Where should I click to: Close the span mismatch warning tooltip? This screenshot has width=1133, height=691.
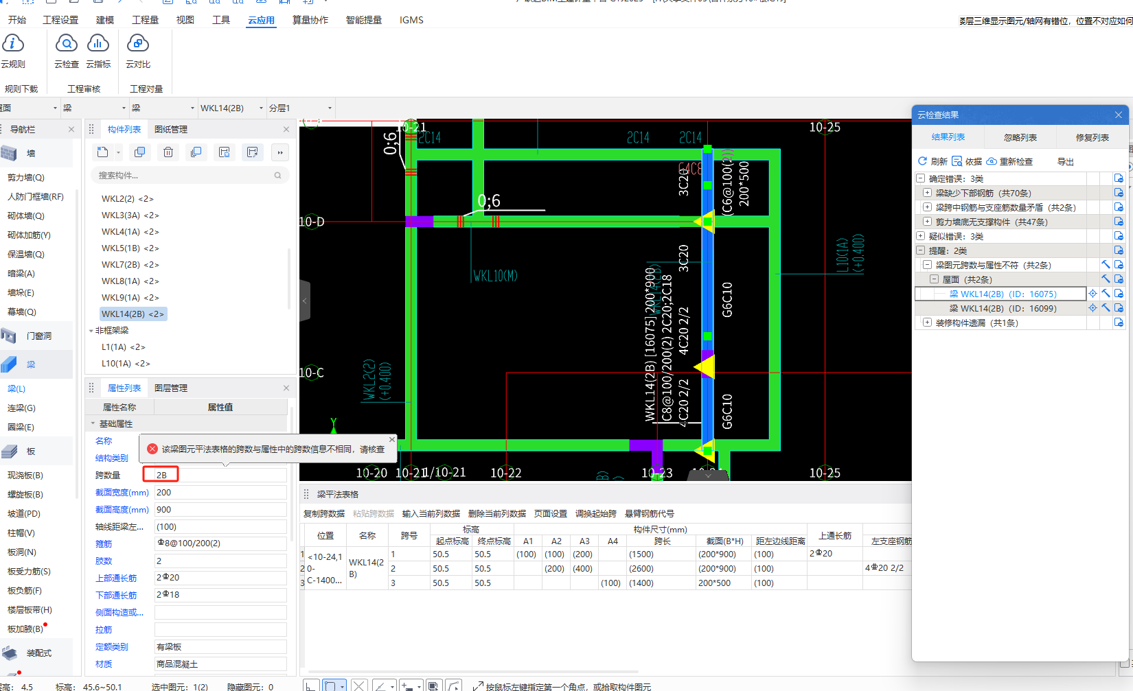[x=392, y=439]
